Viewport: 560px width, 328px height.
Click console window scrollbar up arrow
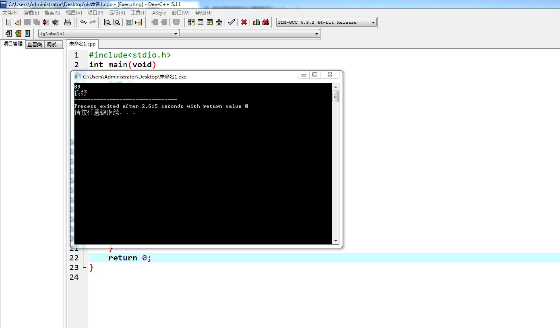coord(336,87)
